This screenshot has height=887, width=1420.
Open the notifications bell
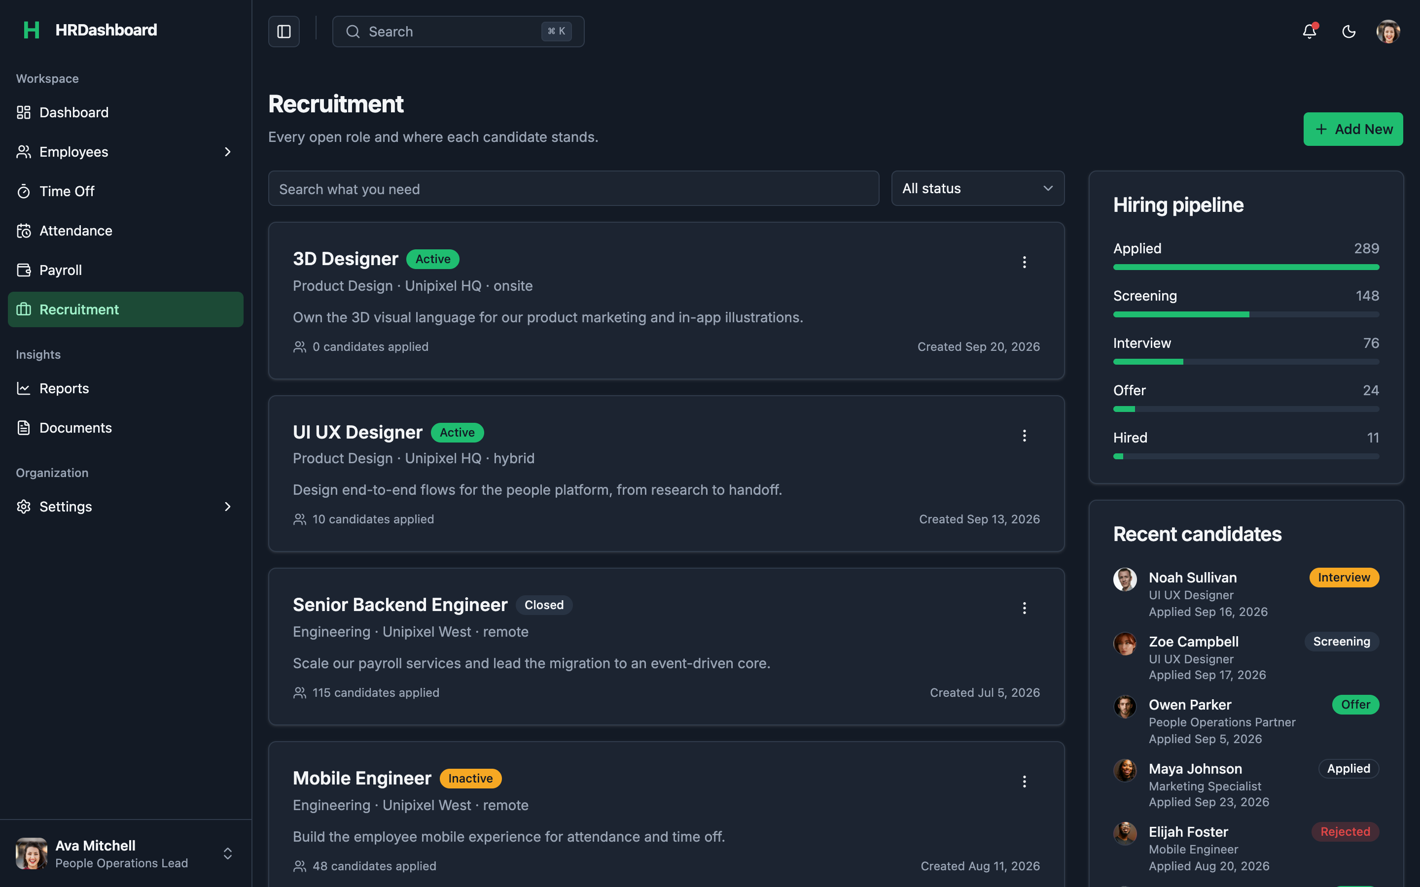1309,32
